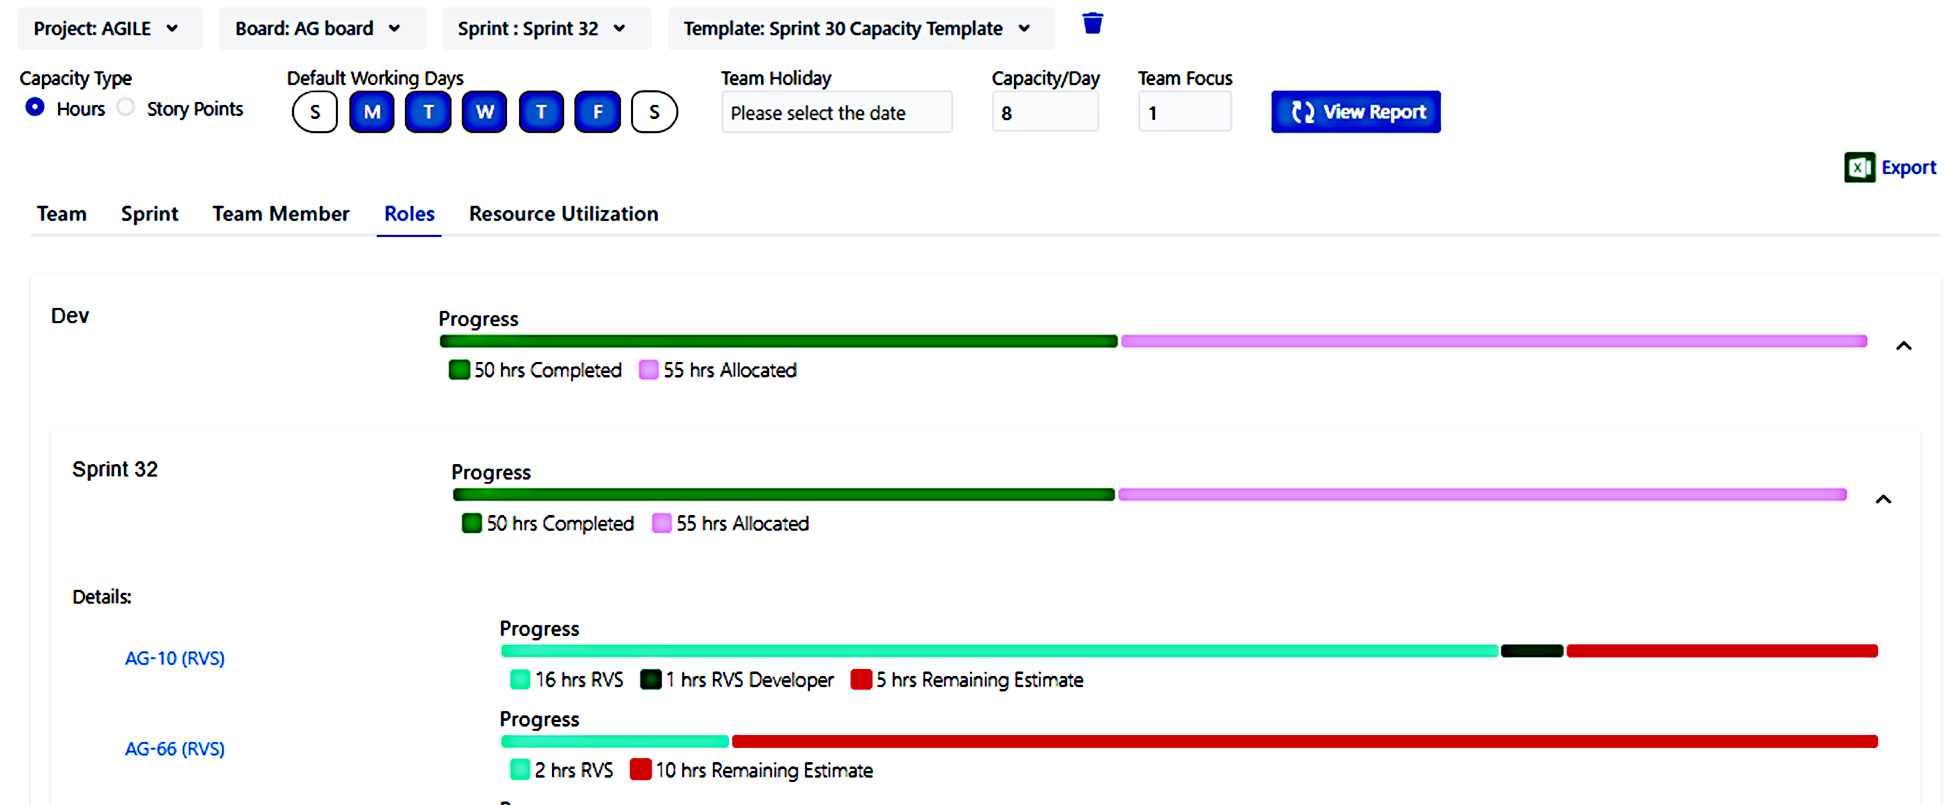
Task: Collapse the Sprint 32 progress section
Action: (x=1884, y=498)
